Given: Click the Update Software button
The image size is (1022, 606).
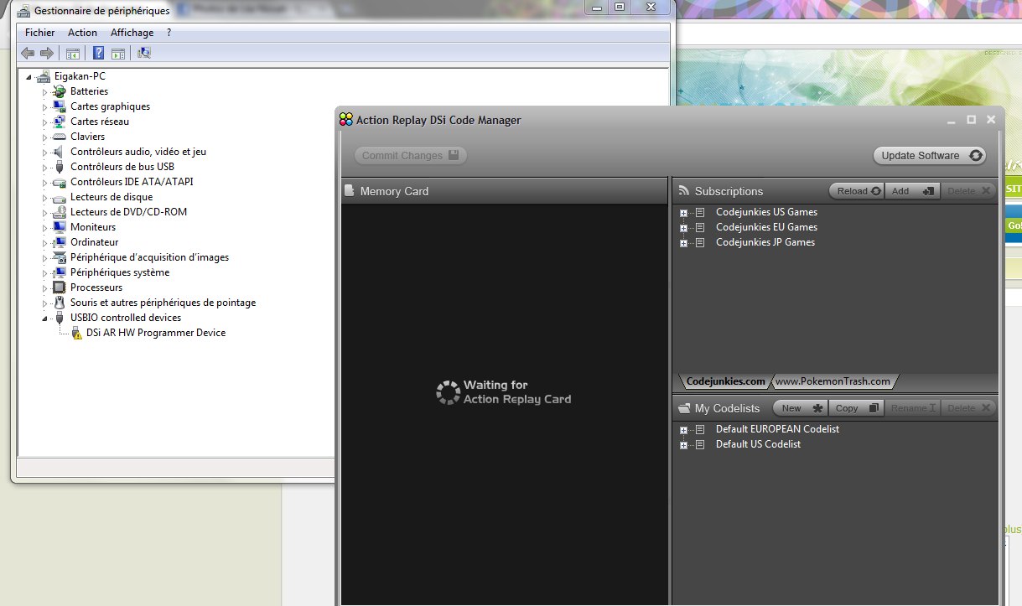Looking at the screenshot, I should 930,155.
